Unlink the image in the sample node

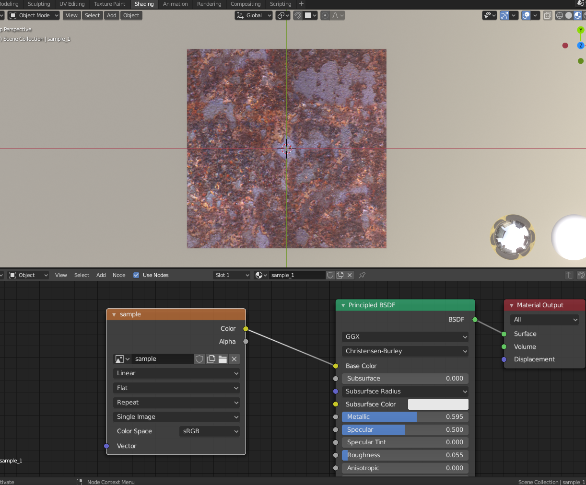234,359
